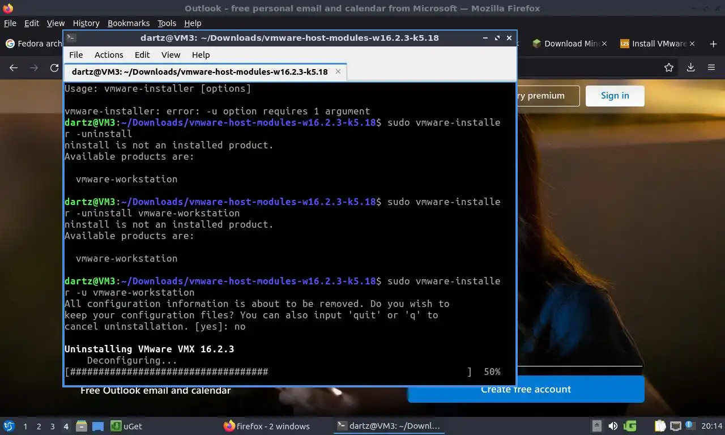The image size is (725, 435).
Task: Switch to workspace 4
Action: point(66,426)
